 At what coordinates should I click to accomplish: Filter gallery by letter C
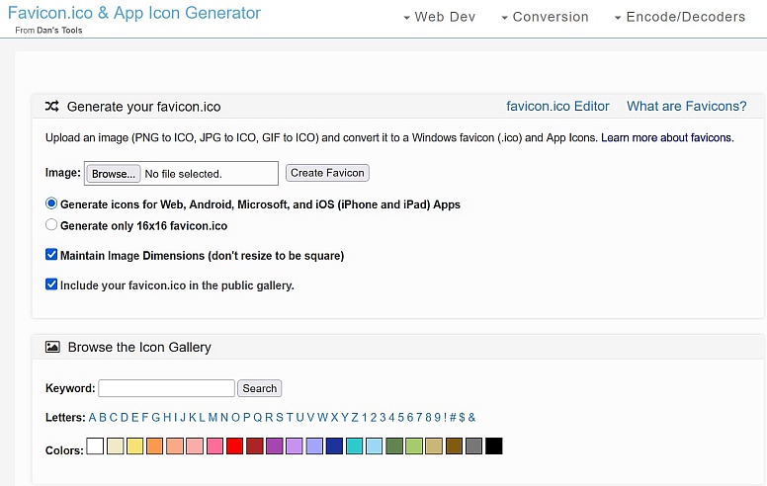114,418
